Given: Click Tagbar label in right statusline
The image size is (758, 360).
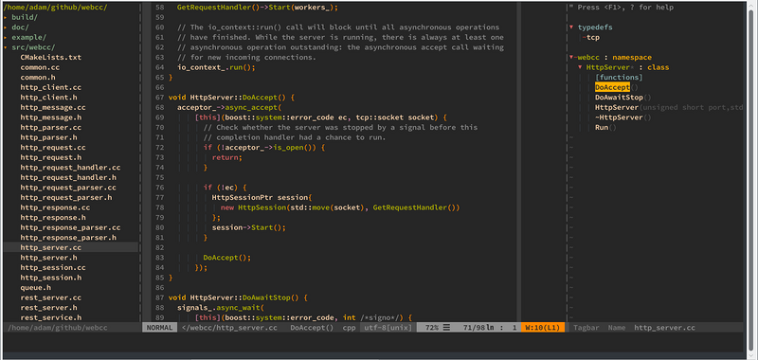Looking at the screenshot, I should [x=587, y=328].
